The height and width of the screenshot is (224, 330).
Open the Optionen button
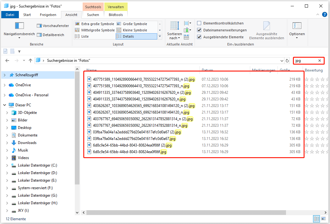(297, 30)
